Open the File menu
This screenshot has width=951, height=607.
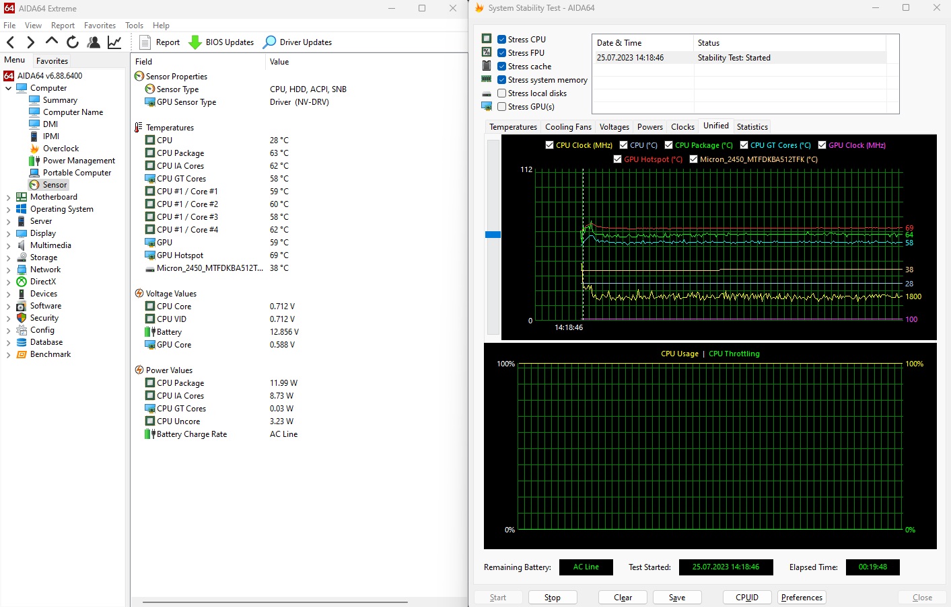(x=9, y=26)
